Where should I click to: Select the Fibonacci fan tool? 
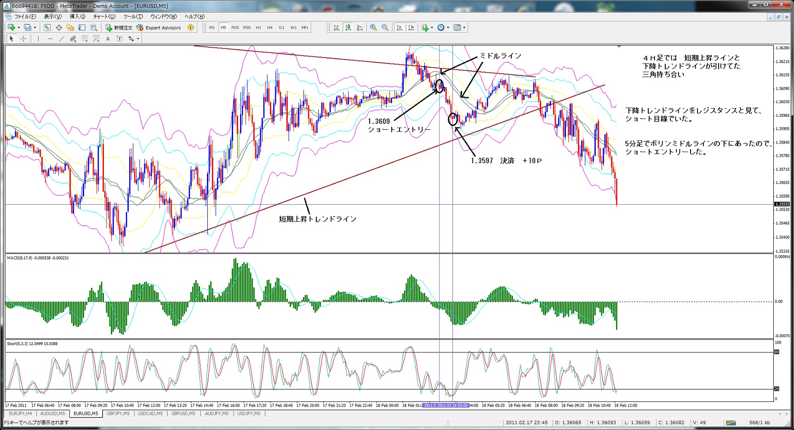96,39
